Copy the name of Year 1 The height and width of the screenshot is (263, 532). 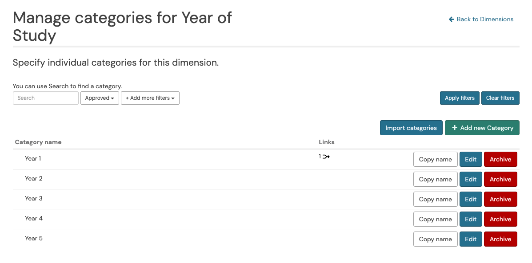coord(435,159)
